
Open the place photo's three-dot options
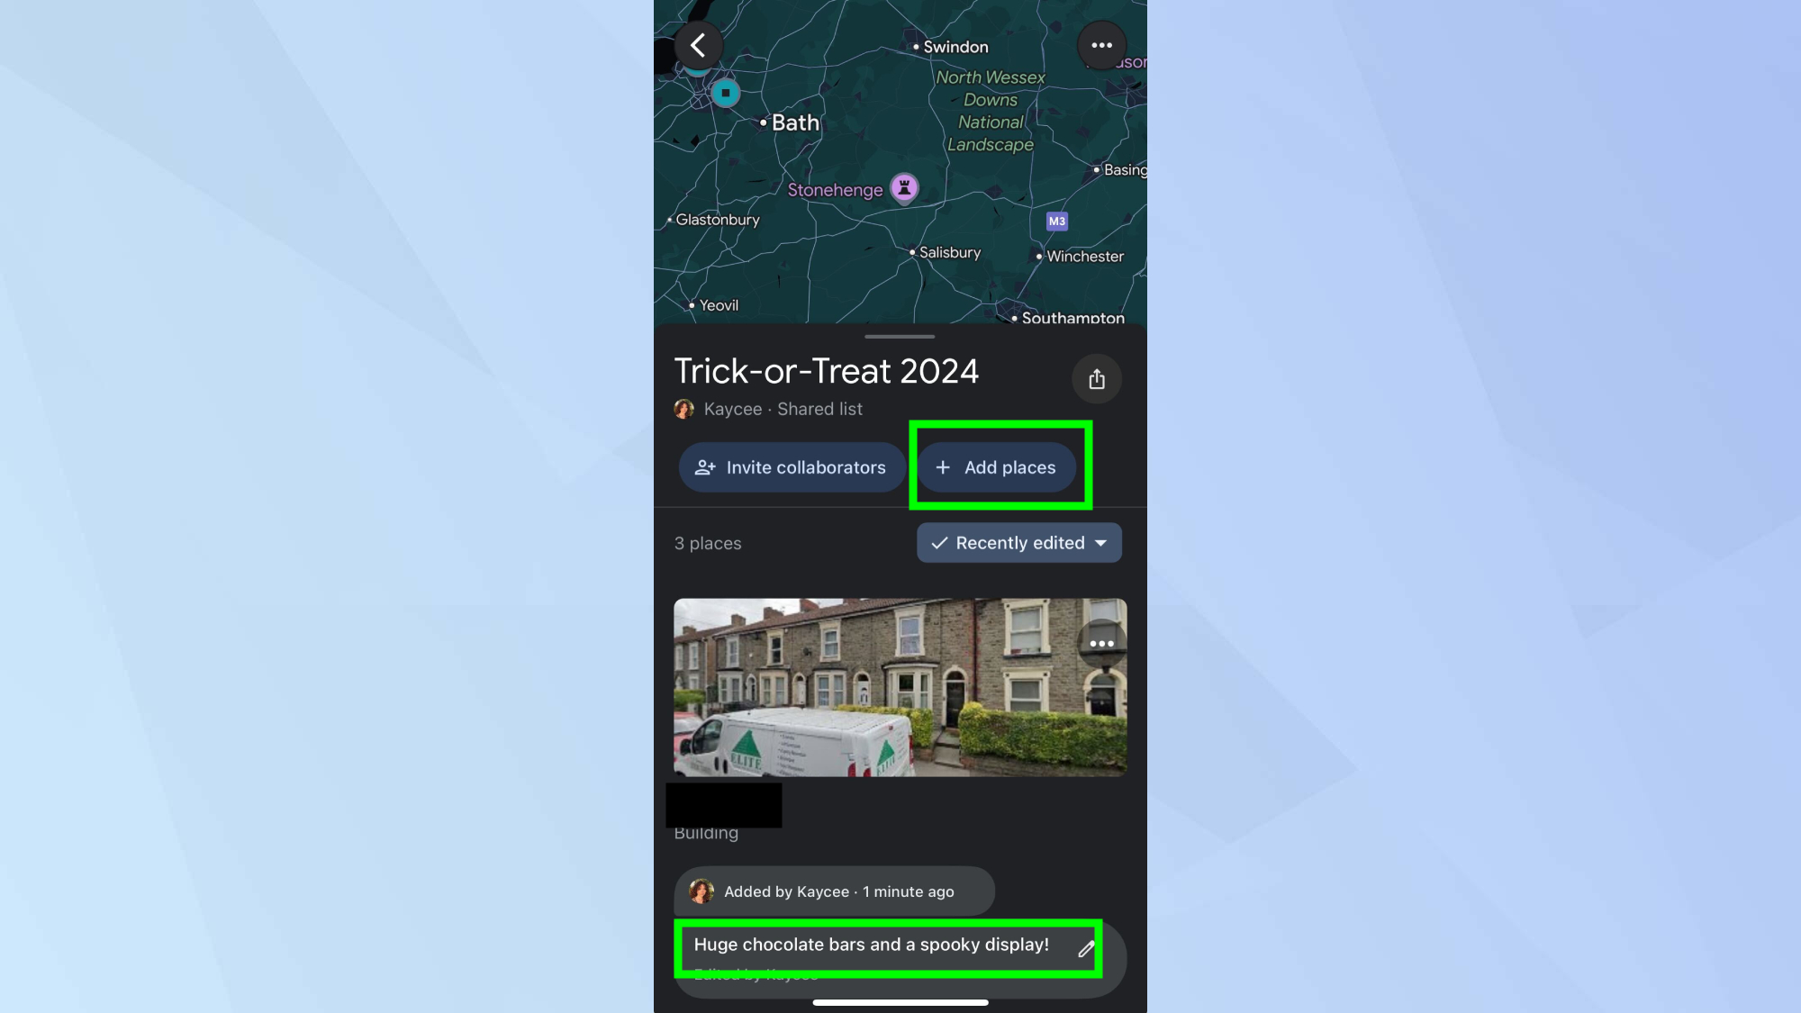coord(1101,643)
